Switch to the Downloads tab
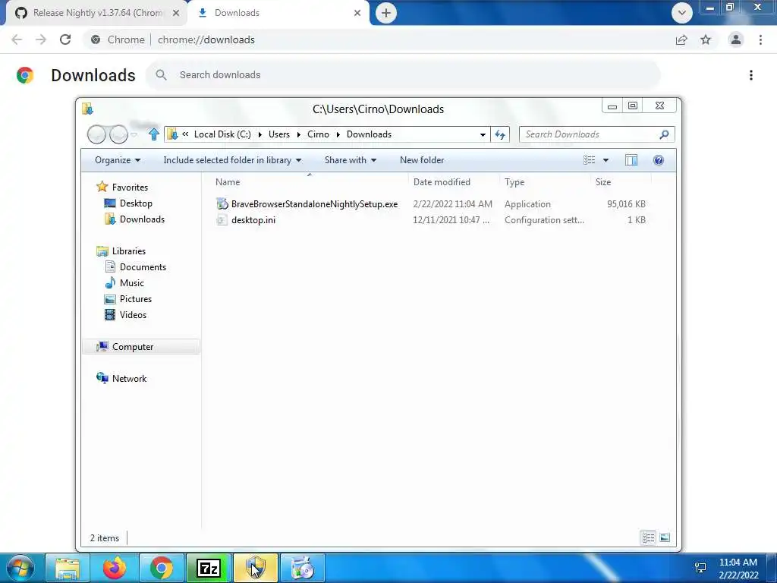This screenshot has height=583, width=777. [x=278, y=13]
